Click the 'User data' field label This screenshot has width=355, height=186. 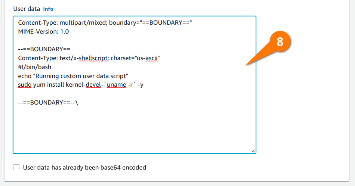[x=27, y=9]
